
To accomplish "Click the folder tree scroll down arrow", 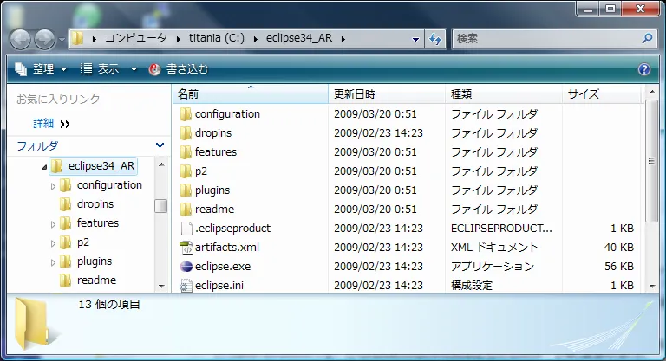I will [x=161, y=287].
